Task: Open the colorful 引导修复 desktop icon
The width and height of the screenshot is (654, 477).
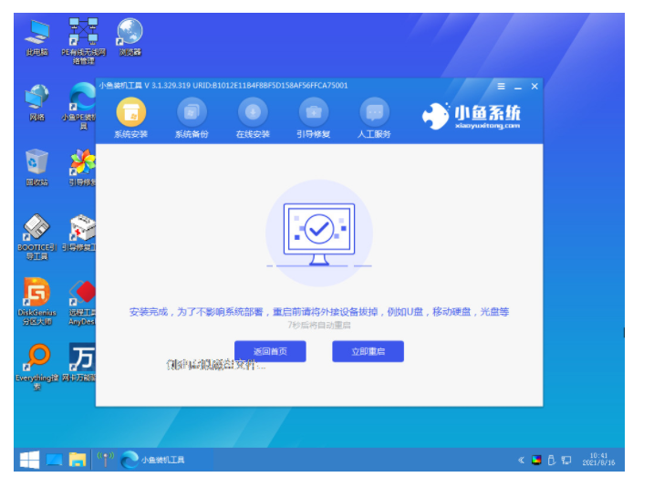Action: (83, 168)
